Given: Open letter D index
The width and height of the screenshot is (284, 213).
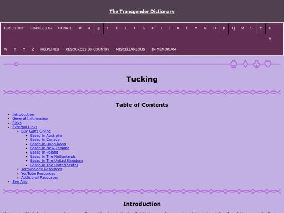Looking at the screenshot, I should click(117, 28).
